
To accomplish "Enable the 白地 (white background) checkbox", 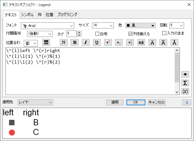I will [97, 34].
